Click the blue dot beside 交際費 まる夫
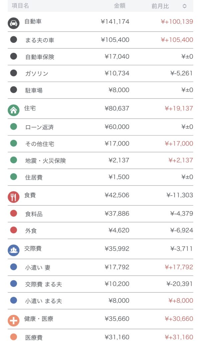The width and height of the screenshot is (201, 341). (x=14, y=284)
